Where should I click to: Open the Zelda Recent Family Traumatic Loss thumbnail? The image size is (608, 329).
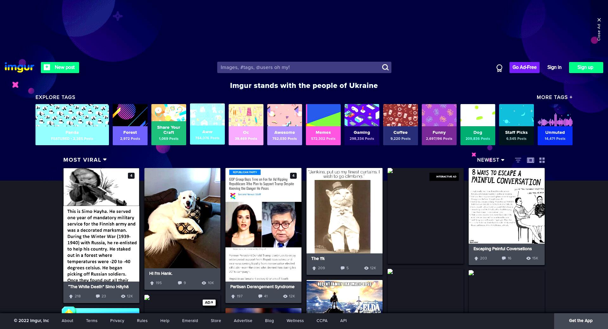(x=345, y=297)
